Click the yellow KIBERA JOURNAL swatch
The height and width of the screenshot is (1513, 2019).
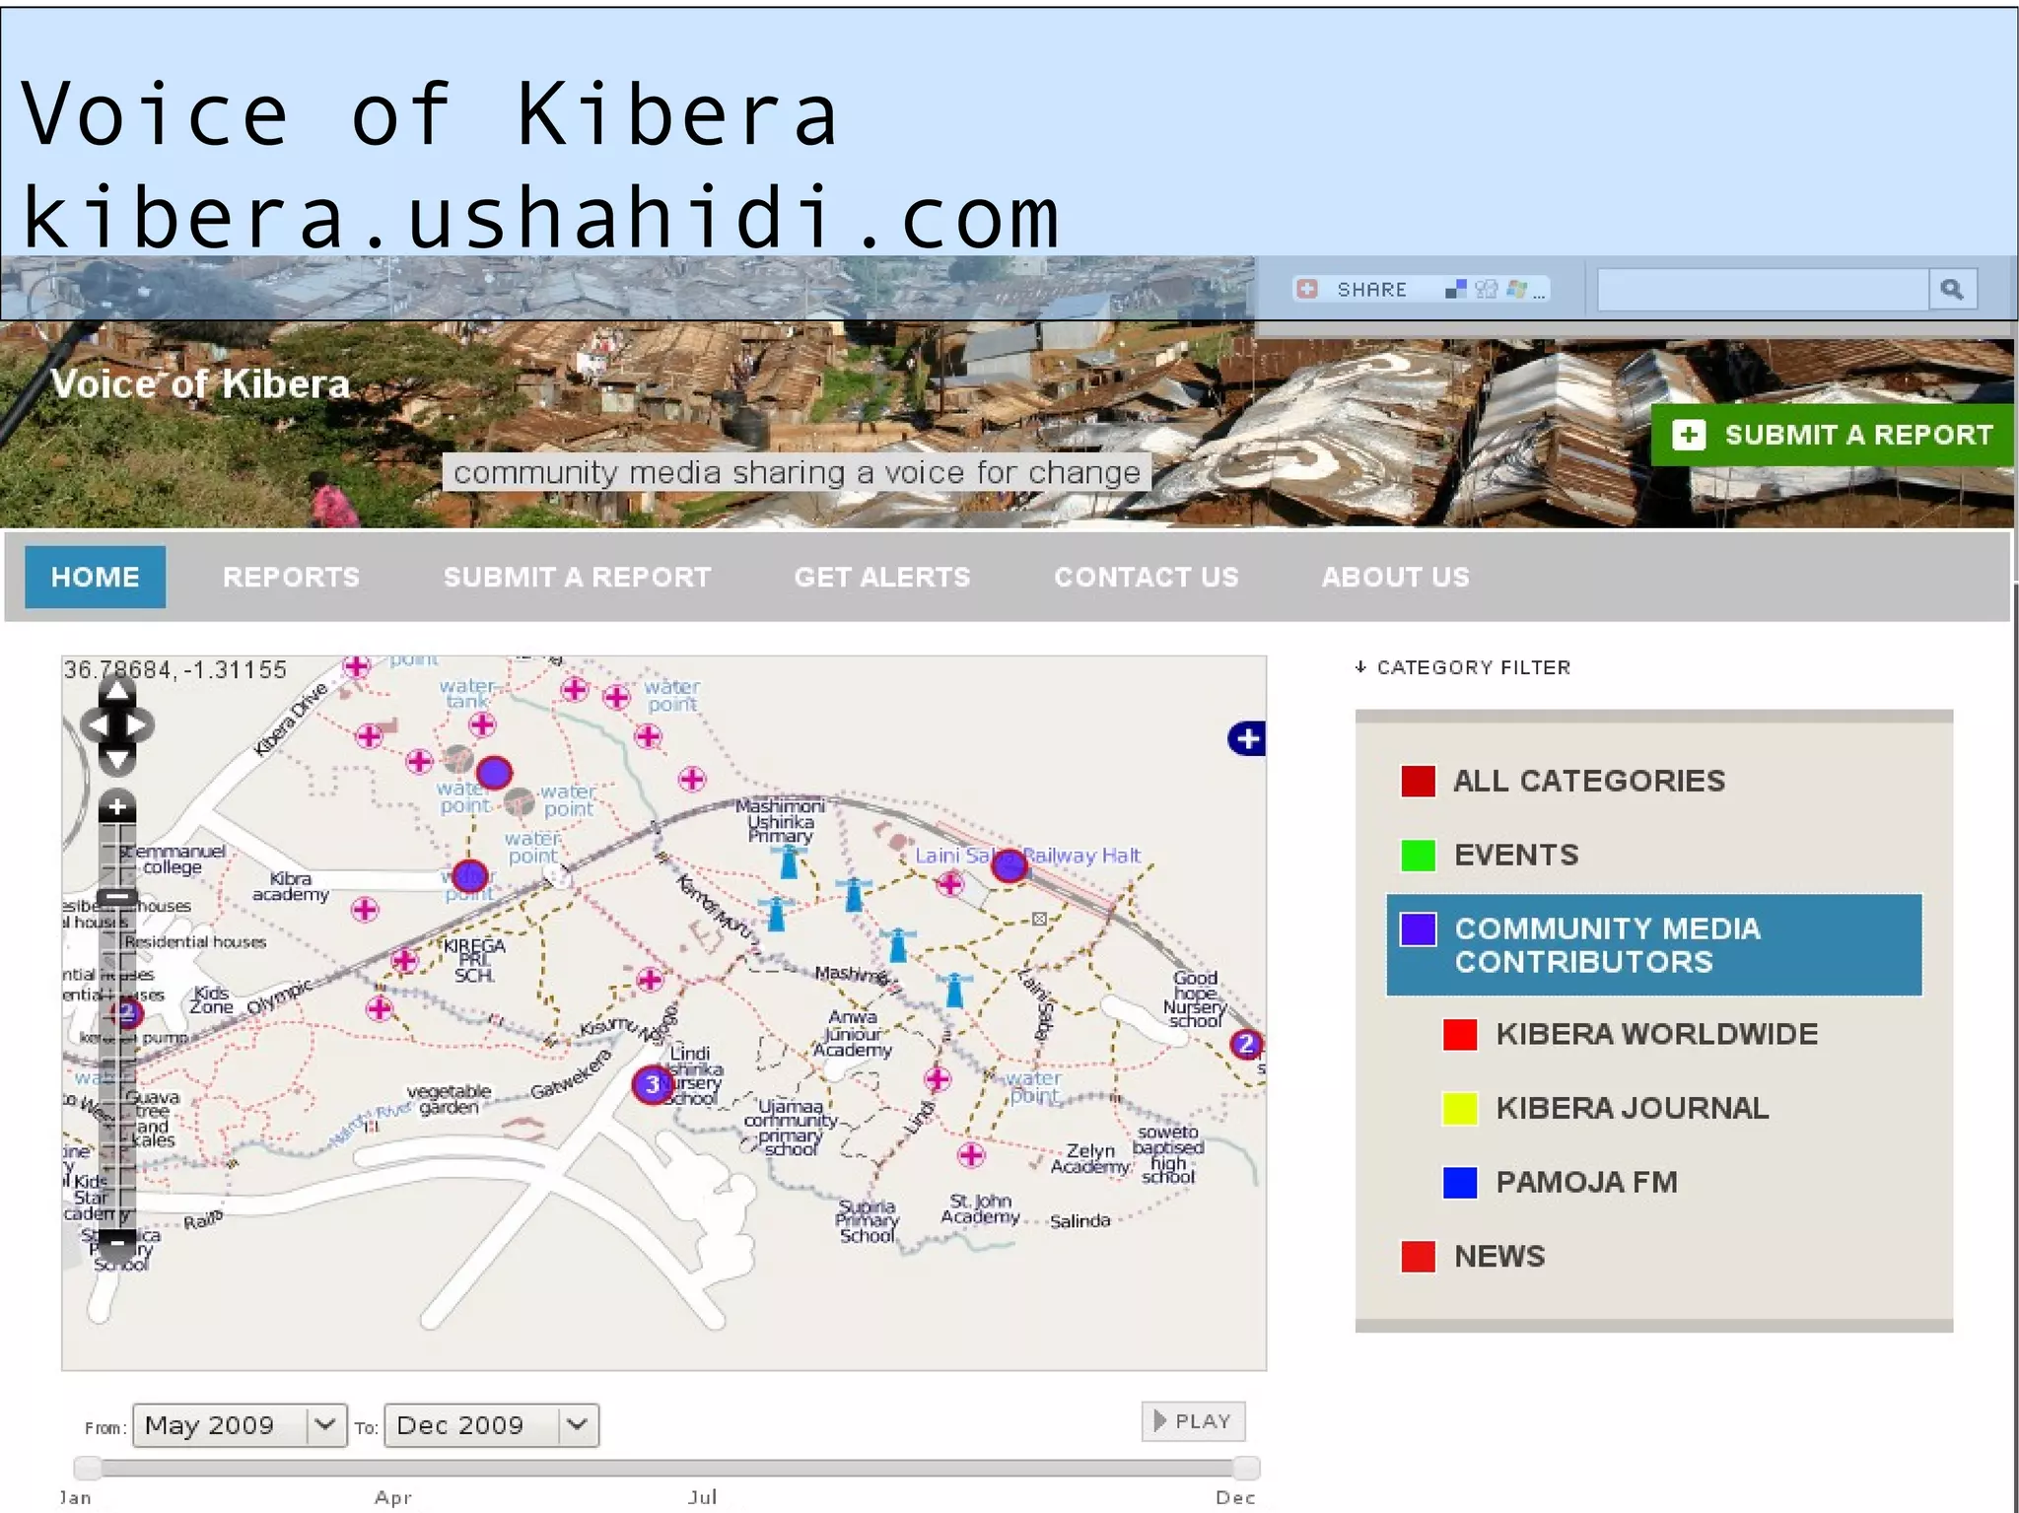tap(1460, 1108)
